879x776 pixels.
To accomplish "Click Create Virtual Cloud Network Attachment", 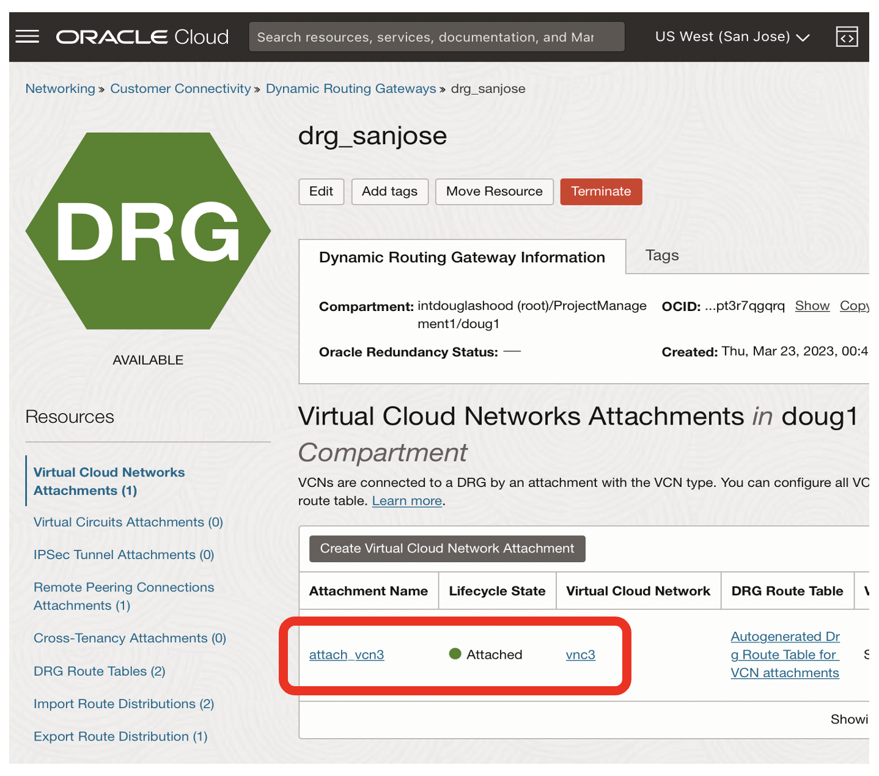I will tap(447, 549).
